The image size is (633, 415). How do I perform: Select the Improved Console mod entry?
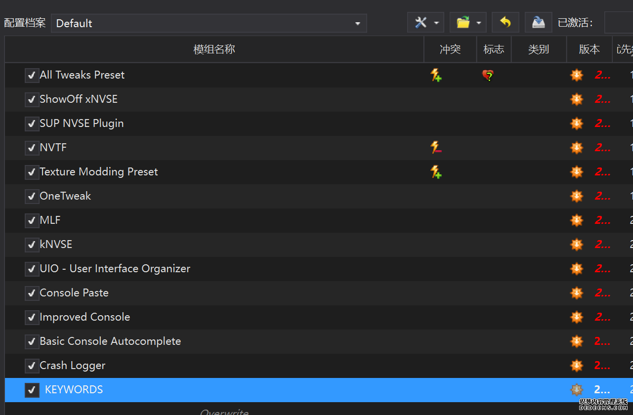pos(84,317)
